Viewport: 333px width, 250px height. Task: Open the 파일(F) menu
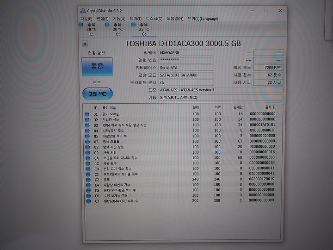86,19
